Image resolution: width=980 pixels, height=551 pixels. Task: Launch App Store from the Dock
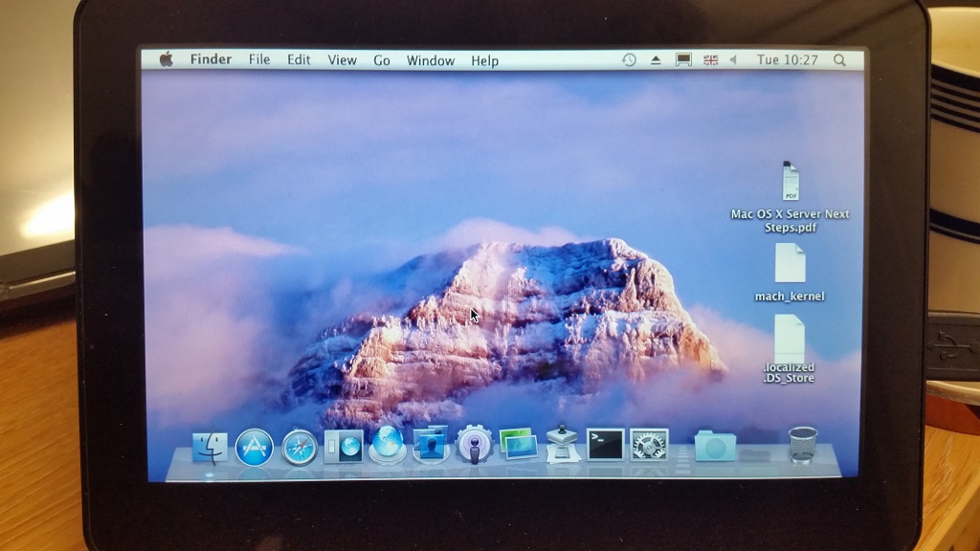tap(255, 448)
